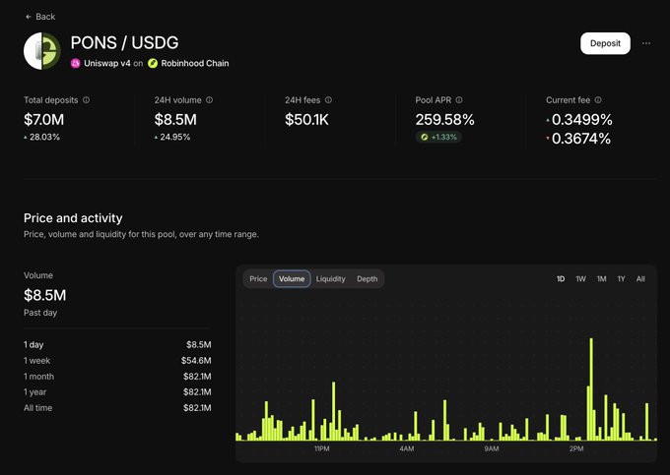Click the 9AM axis label
This screenshot has height=475, width=670.
pos(492,448)
